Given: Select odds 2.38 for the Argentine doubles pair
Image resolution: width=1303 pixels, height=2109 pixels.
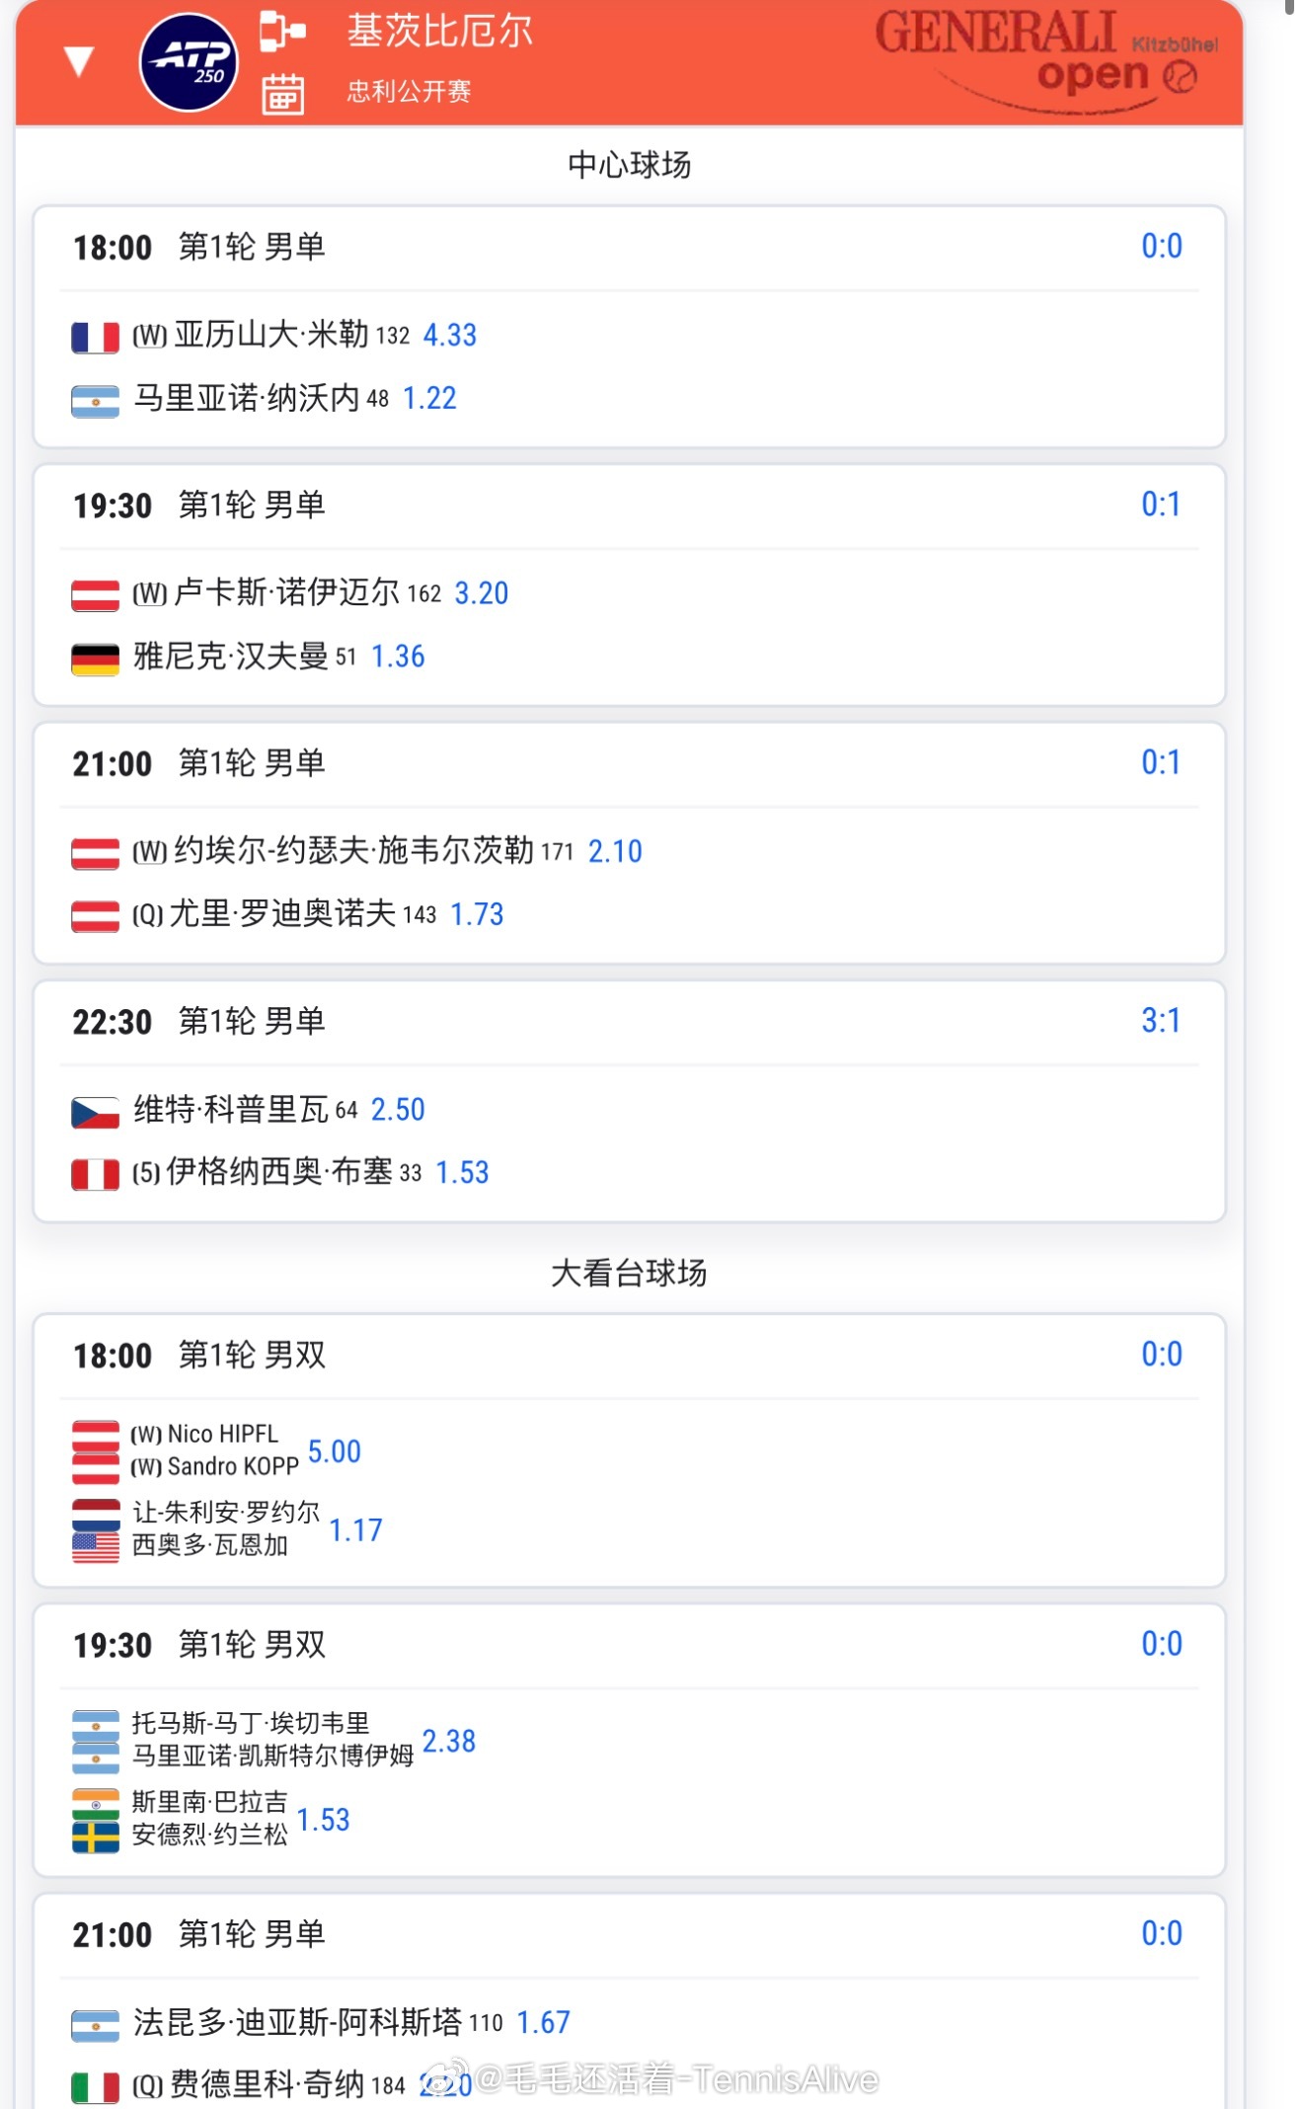Looking at the screenshot, I should 449,1741.
